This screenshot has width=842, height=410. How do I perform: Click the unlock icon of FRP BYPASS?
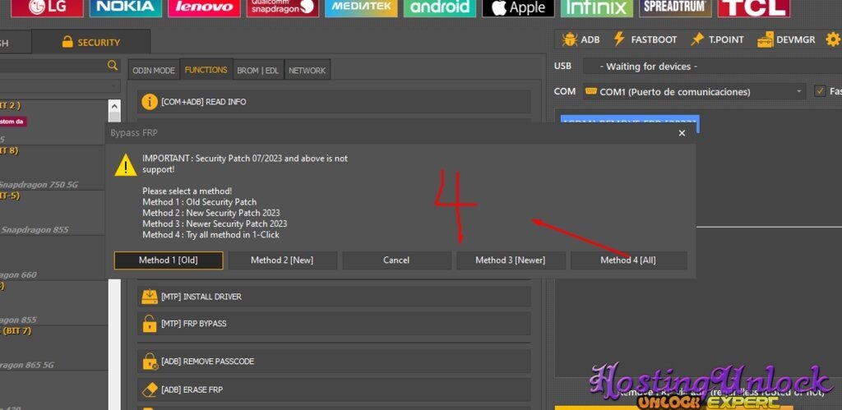pos(150,324)
